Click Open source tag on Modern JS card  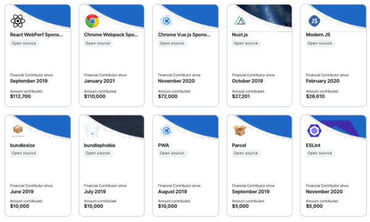[x=319, y=43]
